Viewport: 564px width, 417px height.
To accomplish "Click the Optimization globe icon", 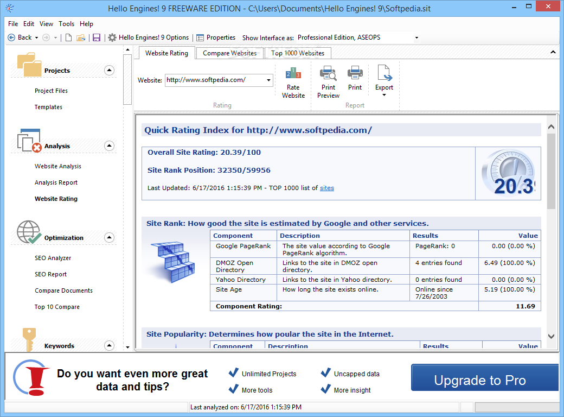I will click(29, 232).
